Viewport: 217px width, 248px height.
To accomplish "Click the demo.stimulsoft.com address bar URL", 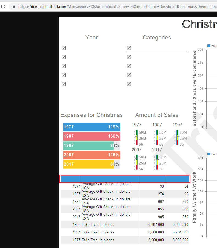I will point(118,7).
